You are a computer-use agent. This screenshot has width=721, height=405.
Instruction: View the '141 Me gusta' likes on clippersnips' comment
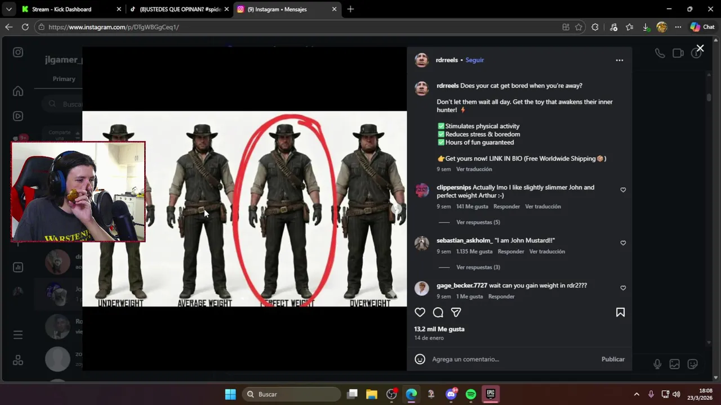(x=472, y=206)
